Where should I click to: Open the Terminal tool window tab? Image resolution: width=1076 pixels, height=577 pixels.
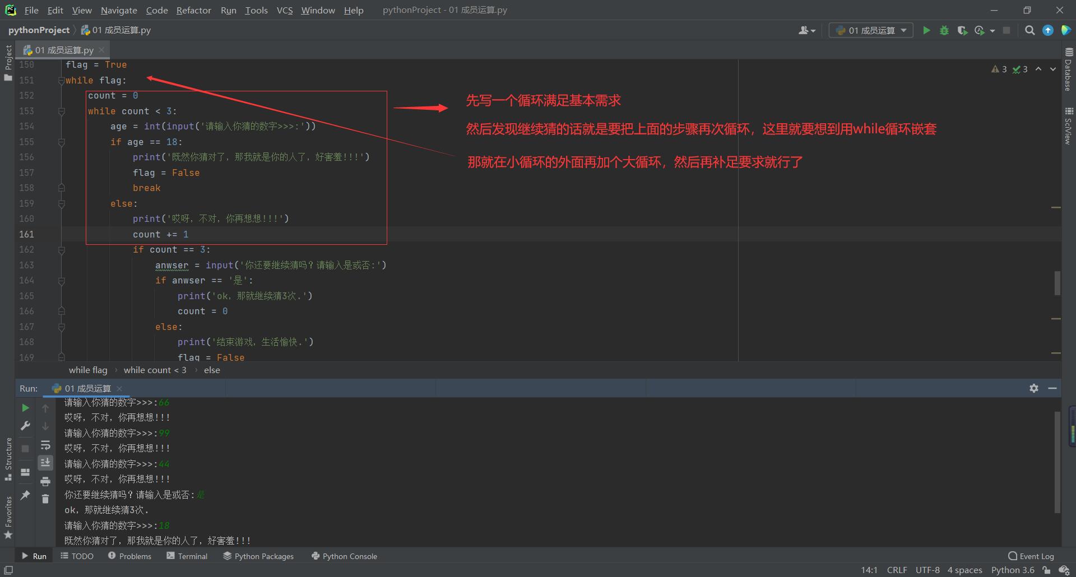pos(187,556)
